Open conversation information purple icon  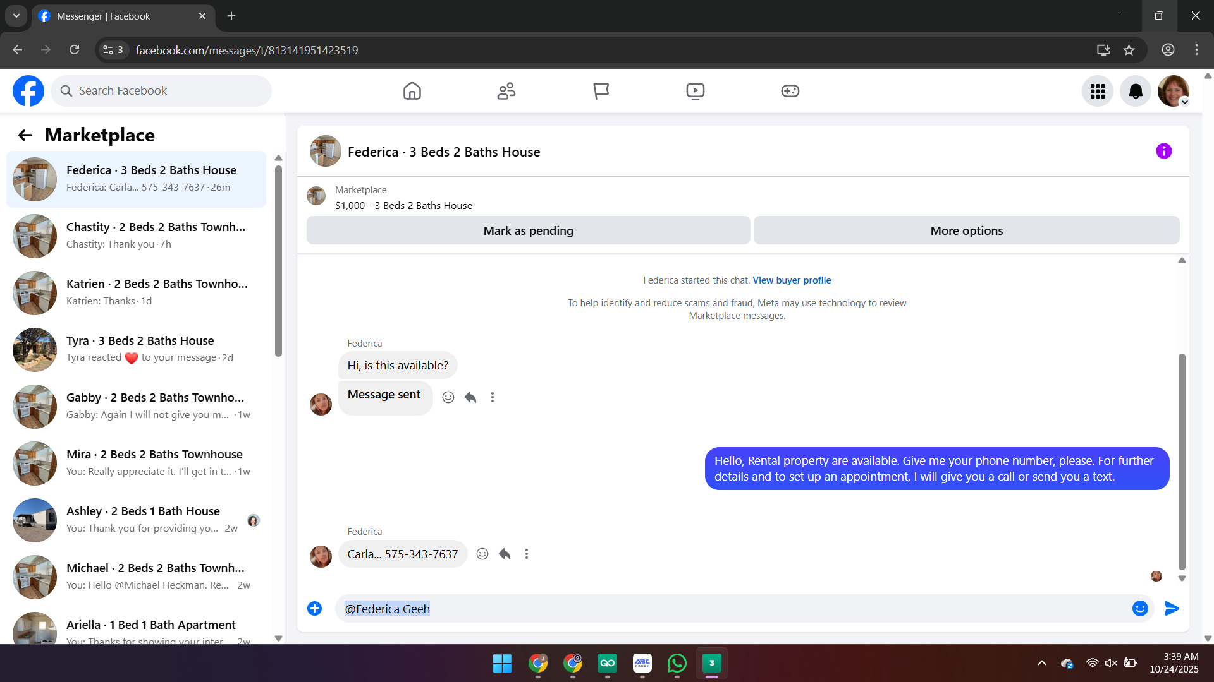coord(1163,151)
